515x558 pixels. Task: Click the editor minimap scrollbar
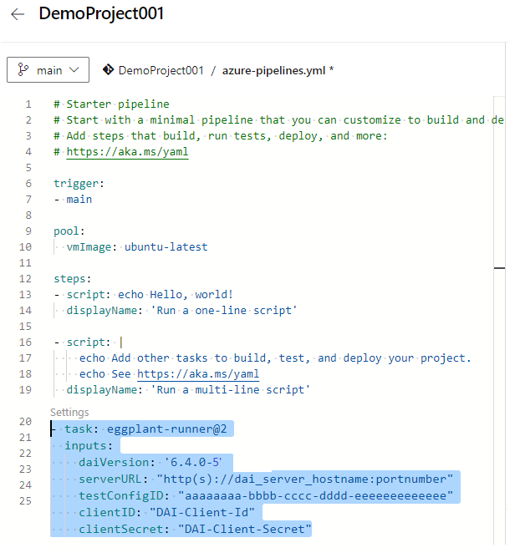pyautogui.click(x=499, y=320)
